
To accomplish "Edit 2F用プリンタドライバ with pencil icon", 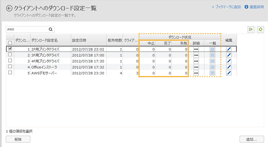I will [229, 49].
